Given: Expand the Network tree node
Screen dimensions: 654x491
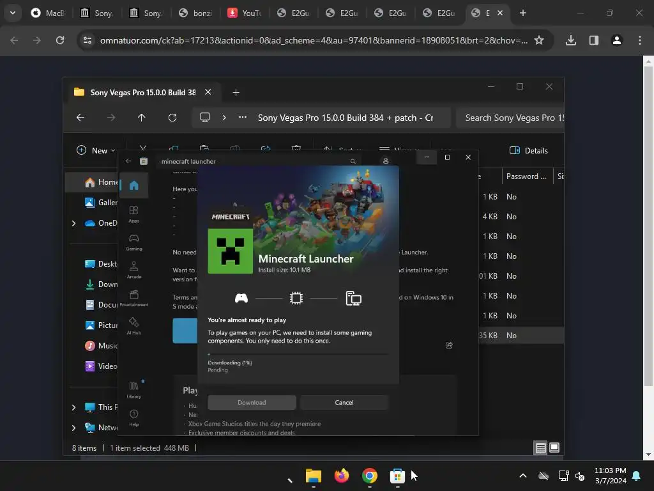Looking at the screenshot, I should click(74, 428).
